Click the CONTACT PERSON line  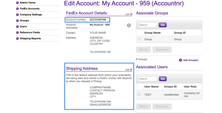[x=102, y=90]
